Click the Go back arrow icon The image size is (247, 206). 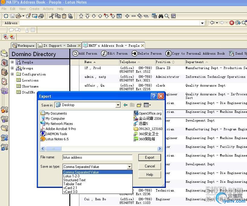212,23
